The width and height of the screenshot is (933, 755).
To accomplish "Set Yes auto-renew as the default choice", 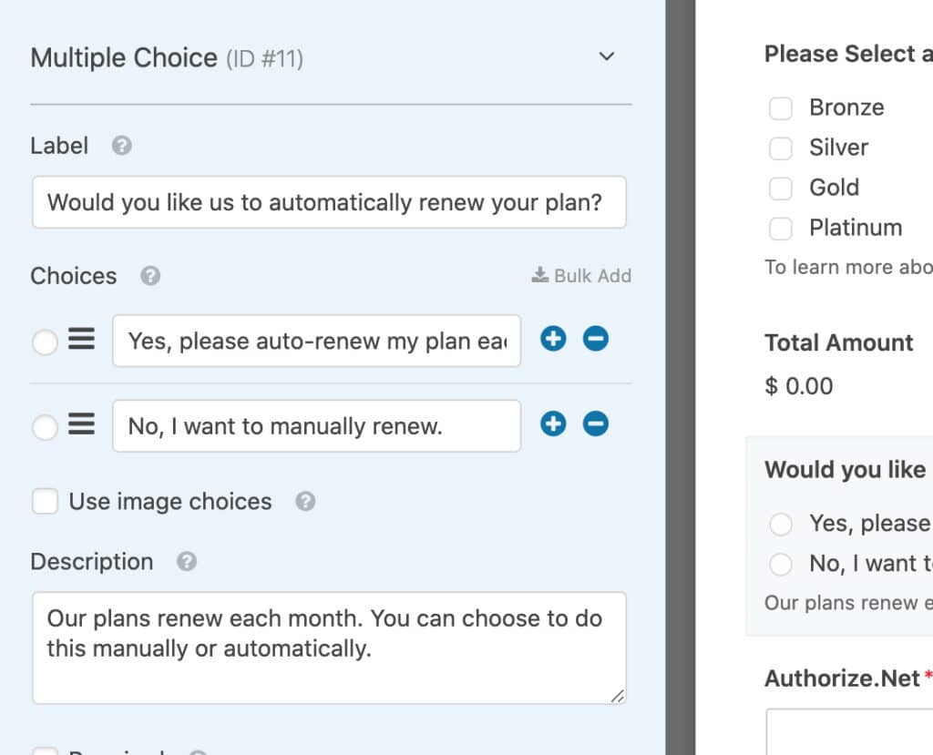I will (45, 342).
